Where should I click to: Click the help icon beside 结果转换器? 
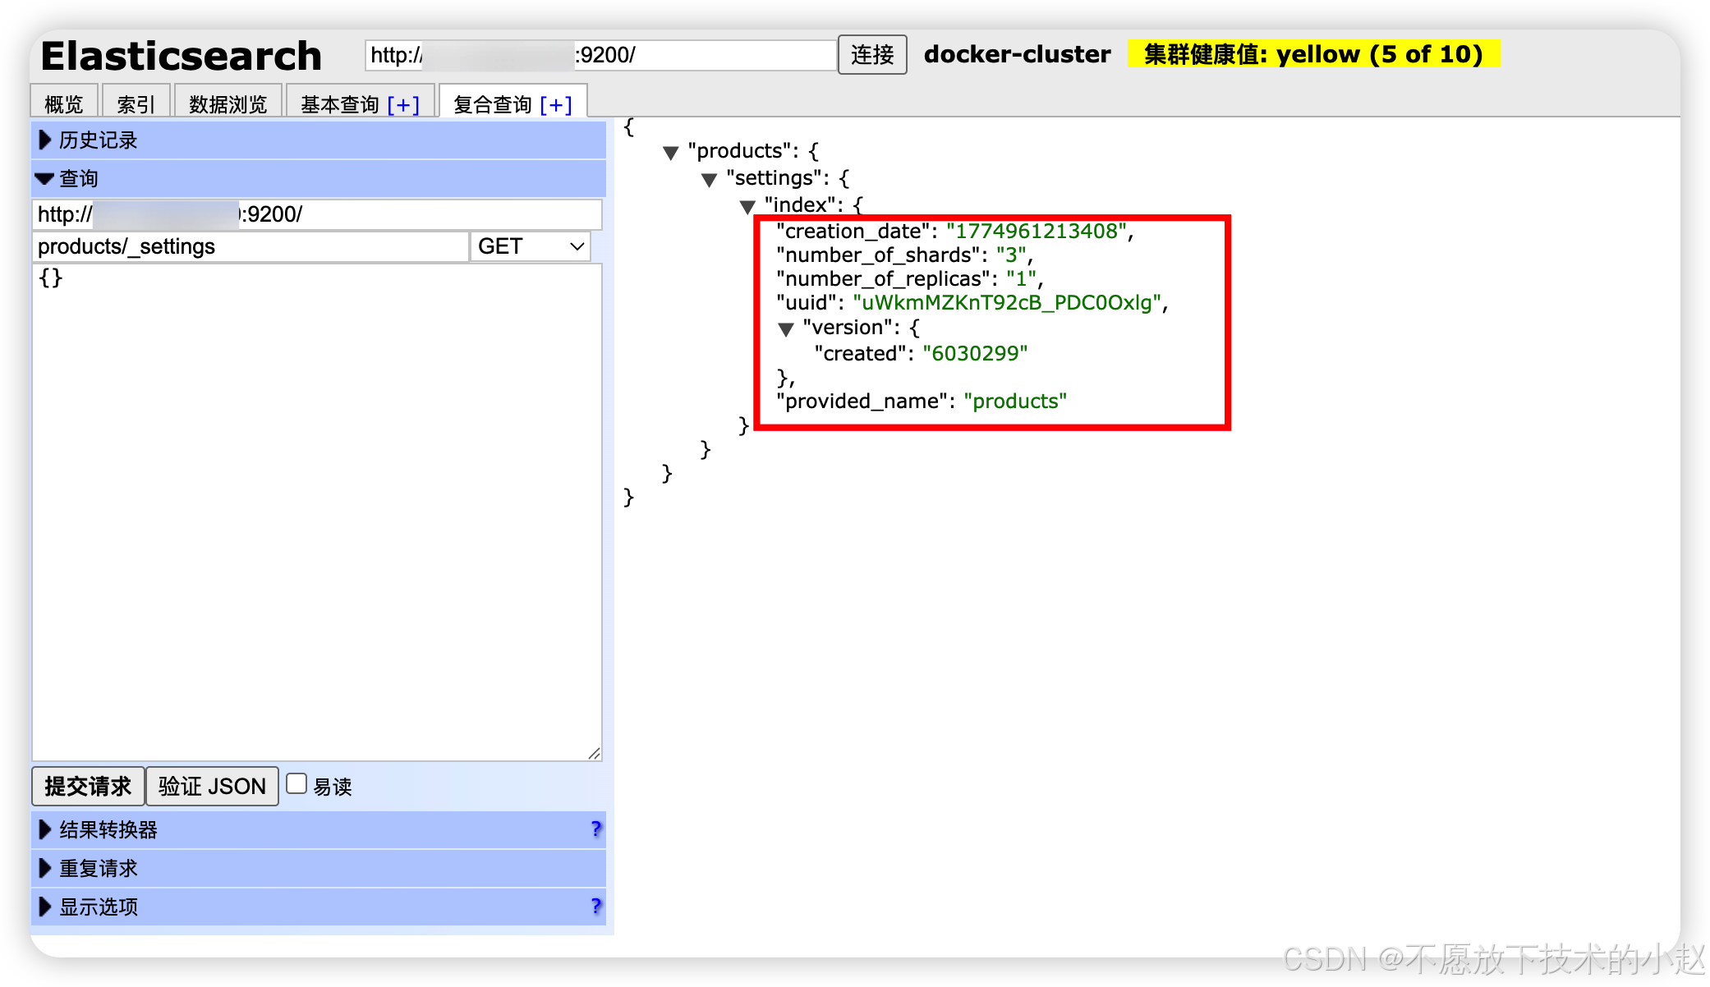coord(596,829)
